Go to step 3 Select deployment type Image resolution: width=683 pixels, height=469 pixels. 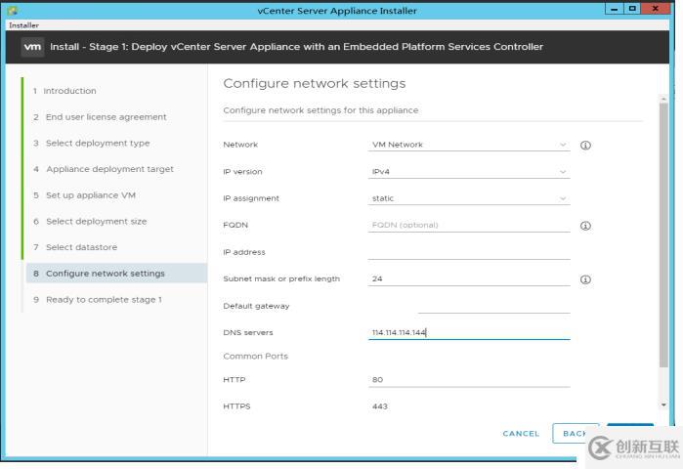(x=92, y=143)
